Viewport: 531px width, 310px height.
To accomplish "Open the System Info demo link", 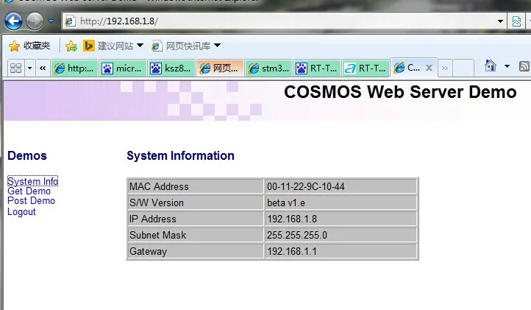I will [32, 181].
